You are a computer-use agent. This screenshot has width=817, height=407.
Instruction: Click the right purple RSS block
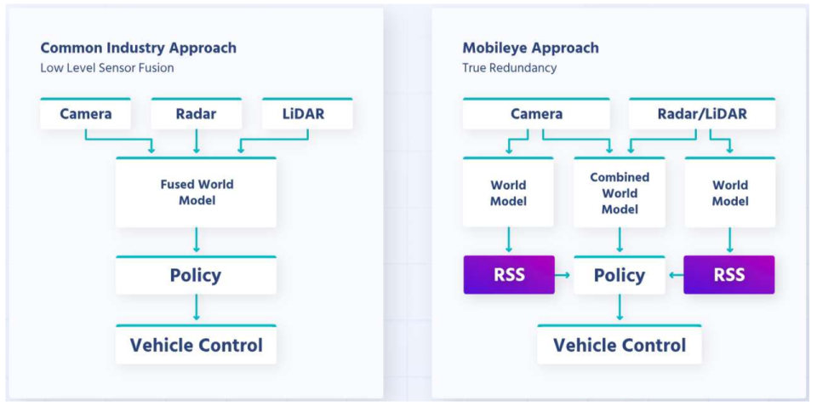coord(729,275)
